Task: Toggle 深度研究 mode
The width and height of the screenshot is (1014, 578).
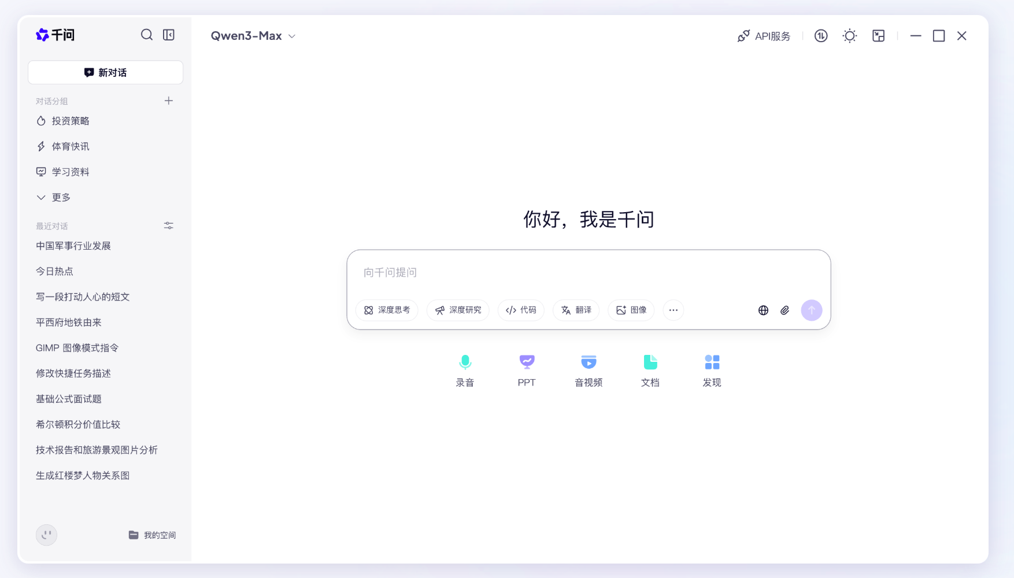Action: tap(458, 310)
